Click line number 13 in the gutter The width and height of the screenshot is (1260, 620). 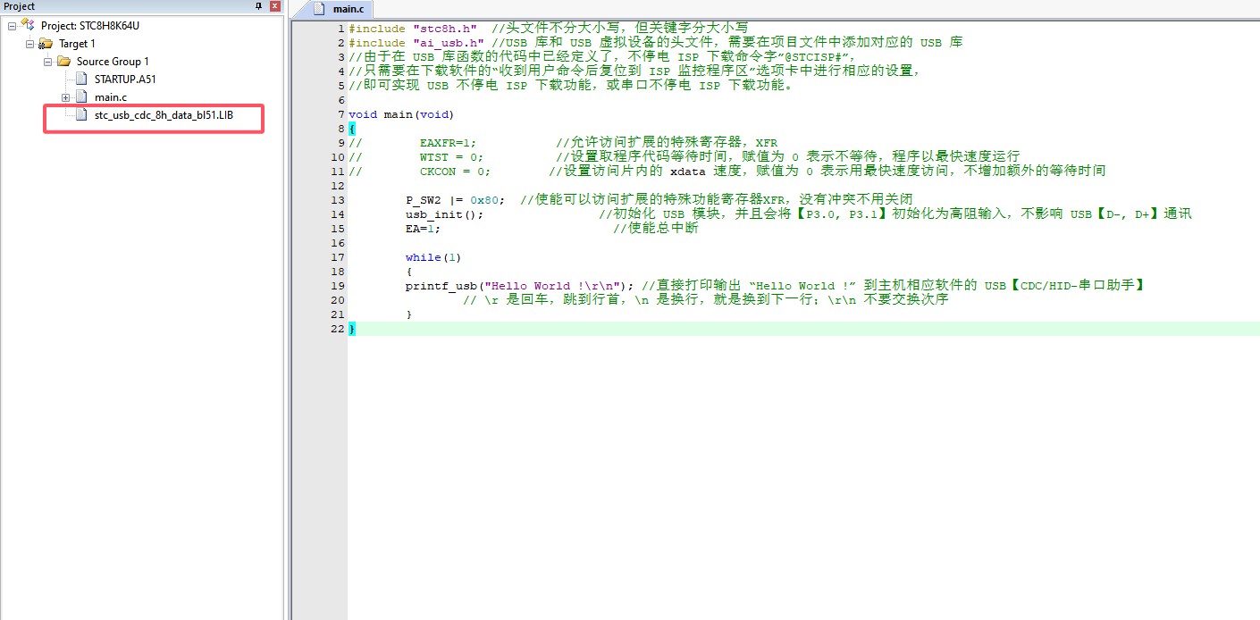338,200
